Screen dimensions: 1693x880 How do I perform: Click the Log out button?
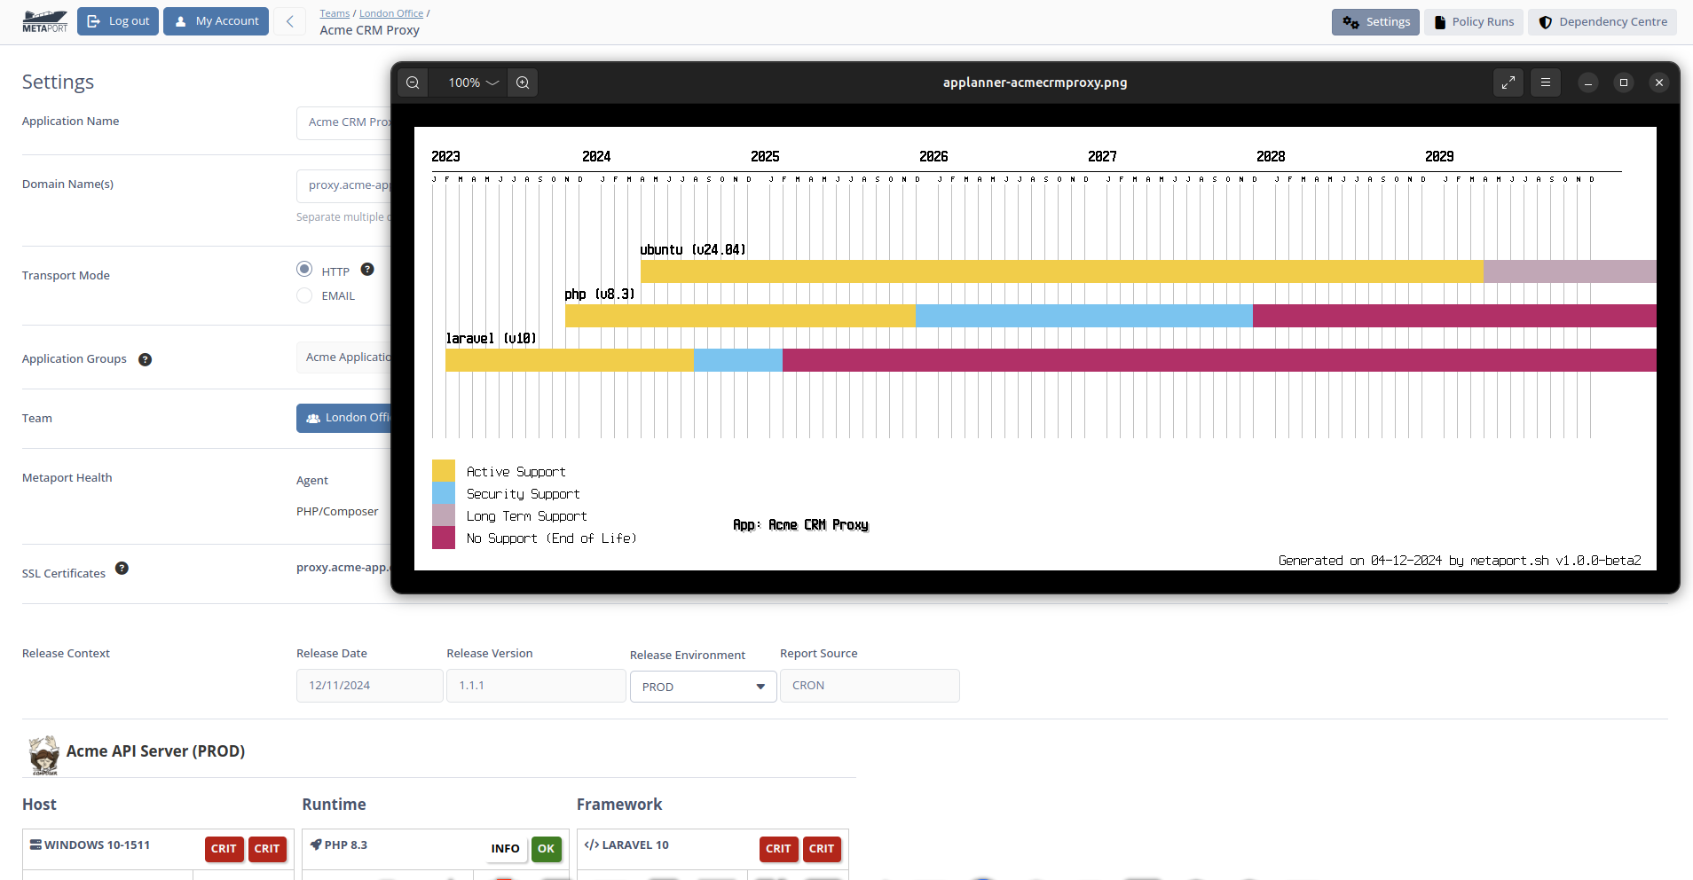point(118,21)
